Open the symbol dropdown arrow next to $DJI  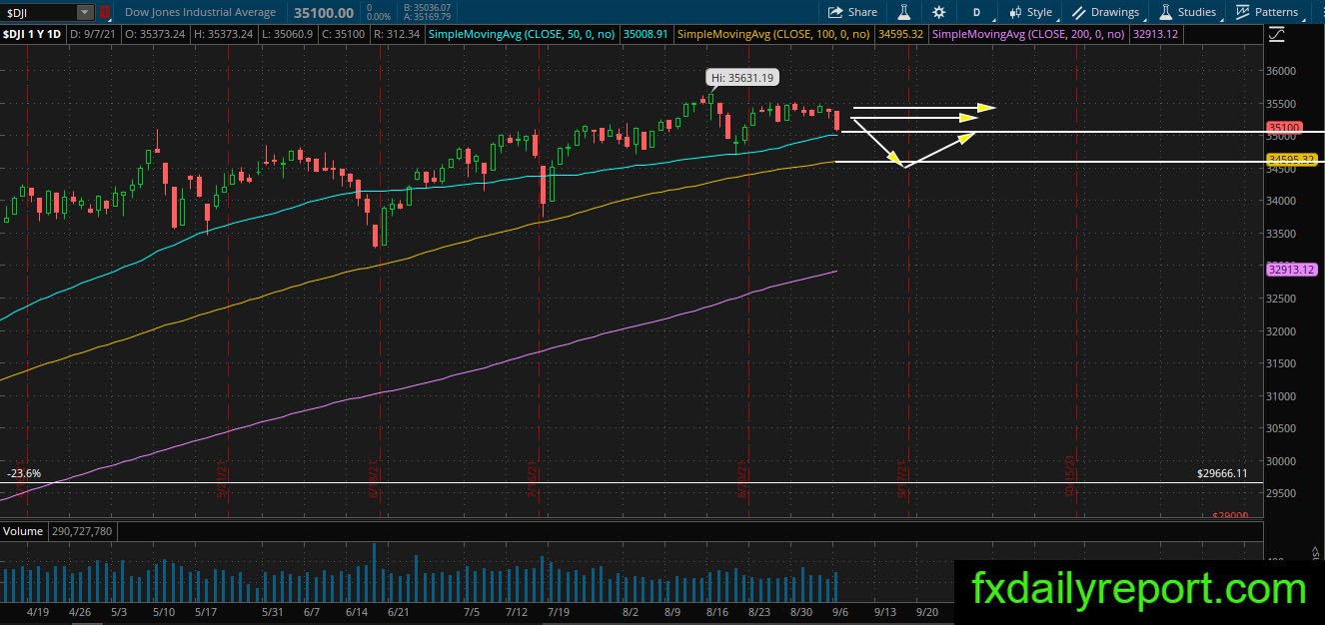[x=84, y=13]
